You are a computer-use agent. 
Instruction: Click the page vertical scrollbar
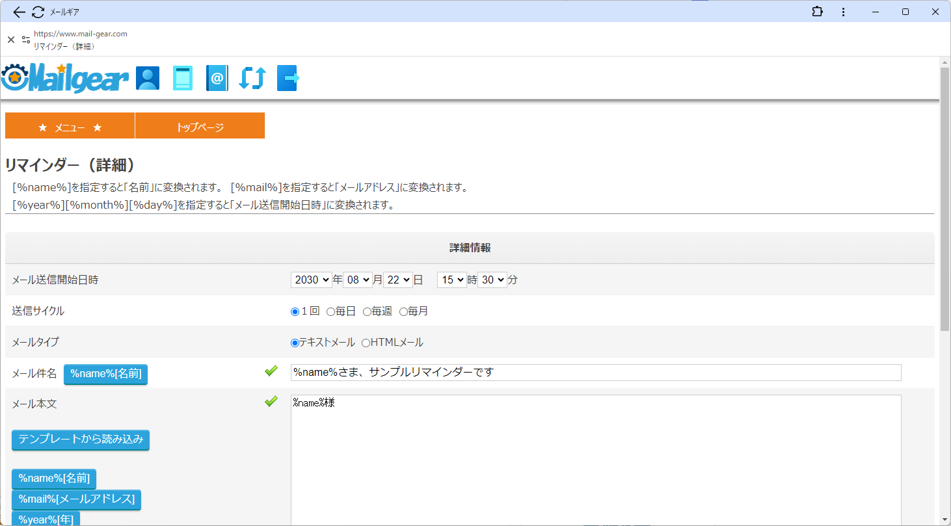(x=945, y=199)
